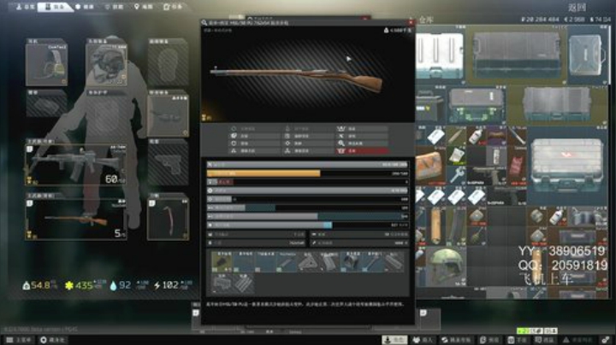Select the AK rifle with 60 rounds
616x345 pixels.
tap(76, 164)
